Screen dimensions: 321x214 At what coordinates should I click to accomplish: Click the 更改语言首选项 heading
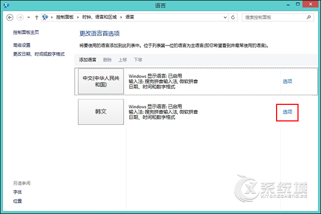pyautogui.click(x=100, y=34)
